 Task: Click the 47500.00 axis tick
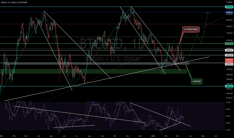click(229, 40)
